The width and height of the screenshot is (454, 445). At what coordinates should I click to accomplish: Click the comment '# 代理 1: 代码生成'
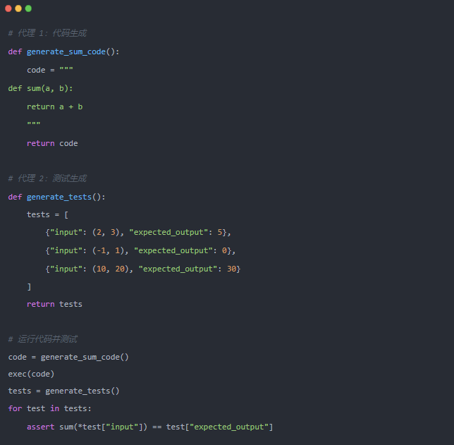click(x=47, y=33)
